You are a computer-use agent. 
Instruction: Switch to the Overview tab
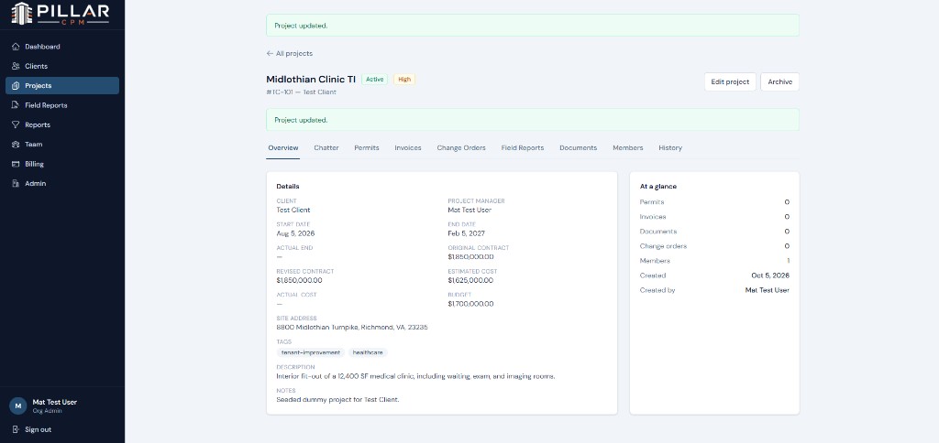click(283, 147)
